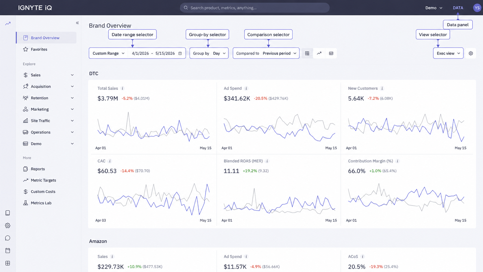483x272 pixels.
Task: Expand the Retention section chevron
Action: coord(72,98)
